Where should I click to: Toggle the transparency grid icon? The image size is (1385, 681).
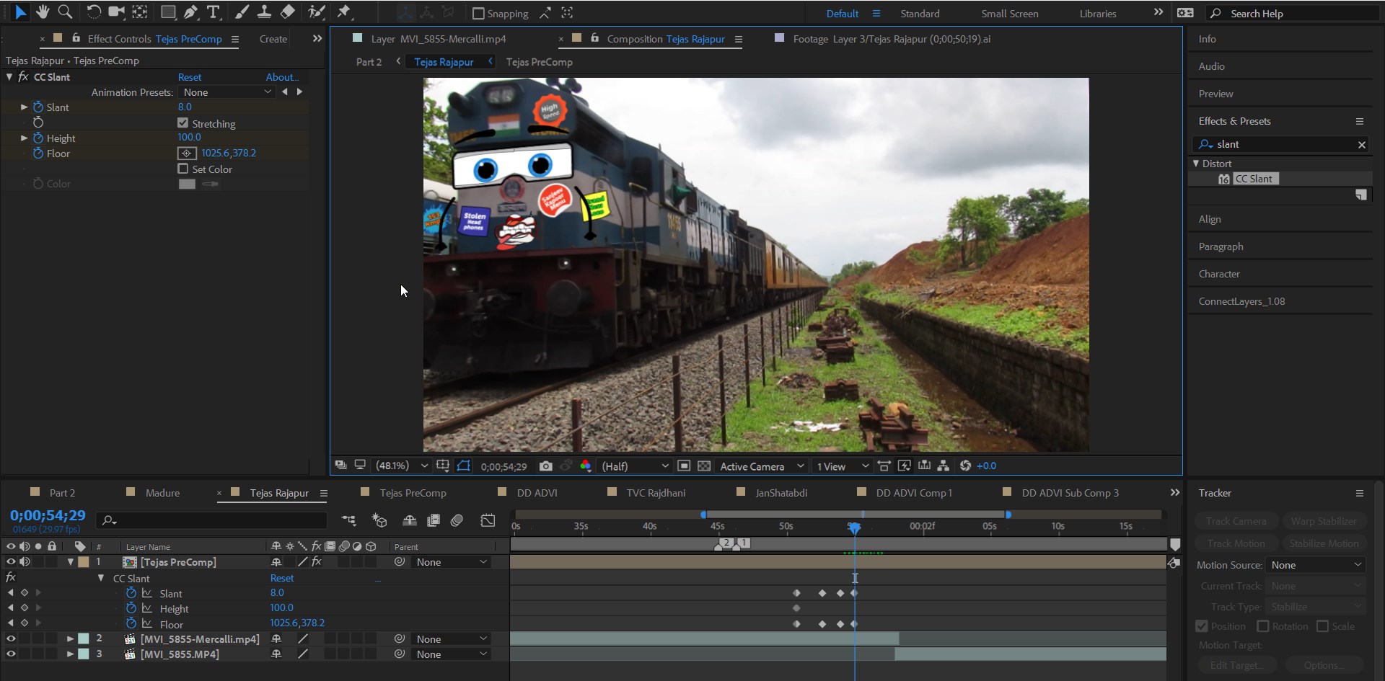704,466
